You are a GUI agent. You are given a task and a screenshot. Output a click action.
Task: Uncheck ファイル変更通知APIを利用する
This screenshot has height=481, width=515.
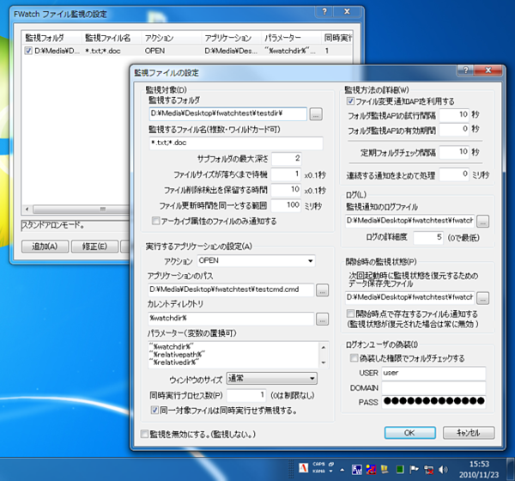(x=350, y=100)
